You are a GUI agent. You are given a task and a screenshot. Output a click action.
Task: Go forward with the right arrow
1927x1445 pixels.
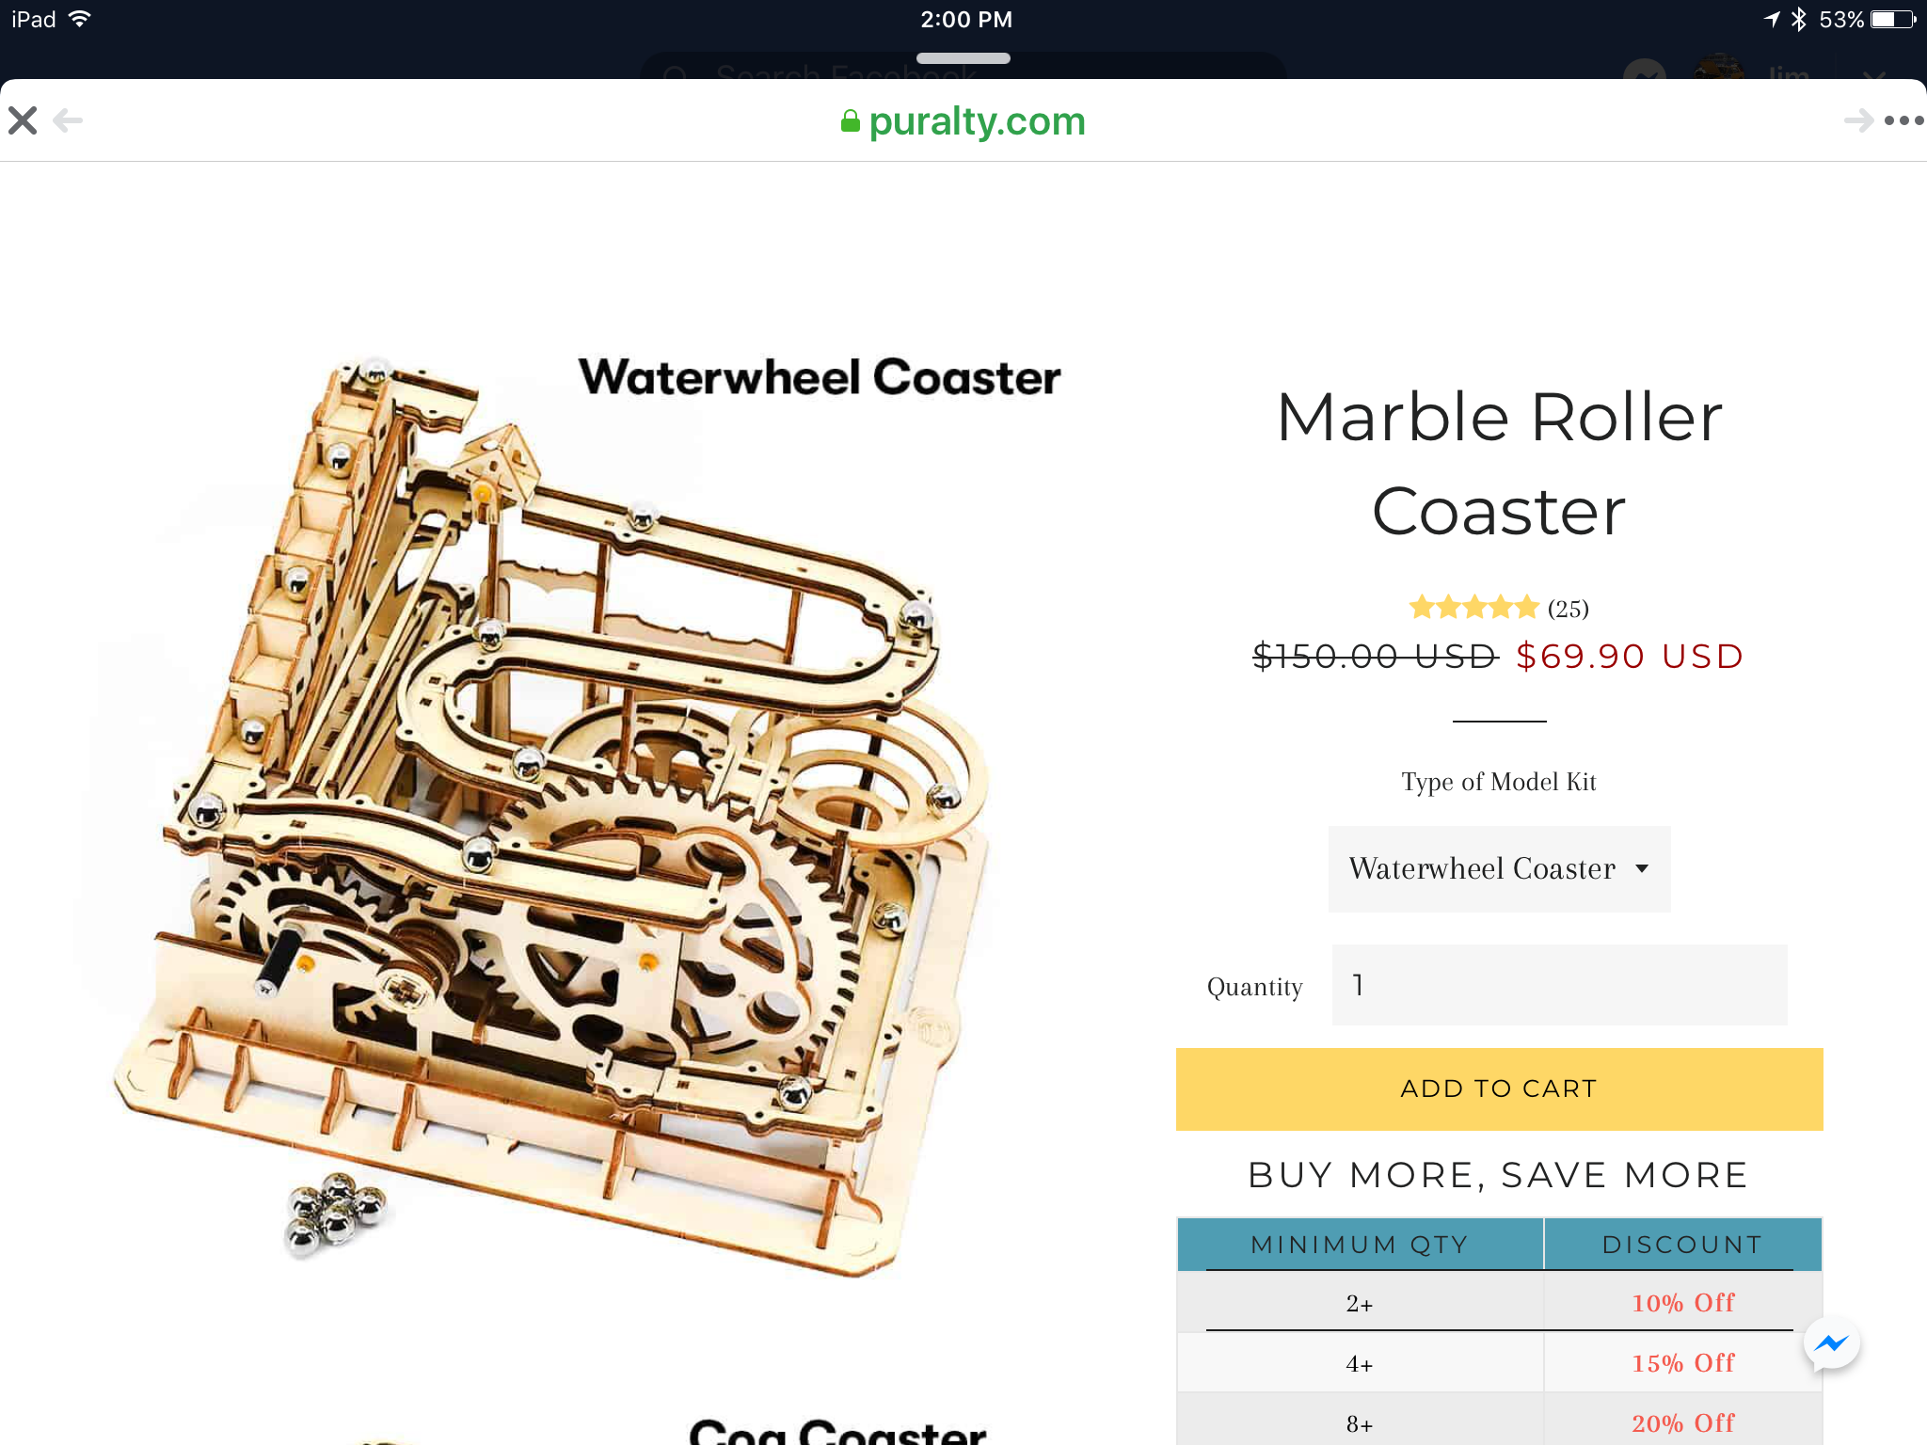[1858, 120]
